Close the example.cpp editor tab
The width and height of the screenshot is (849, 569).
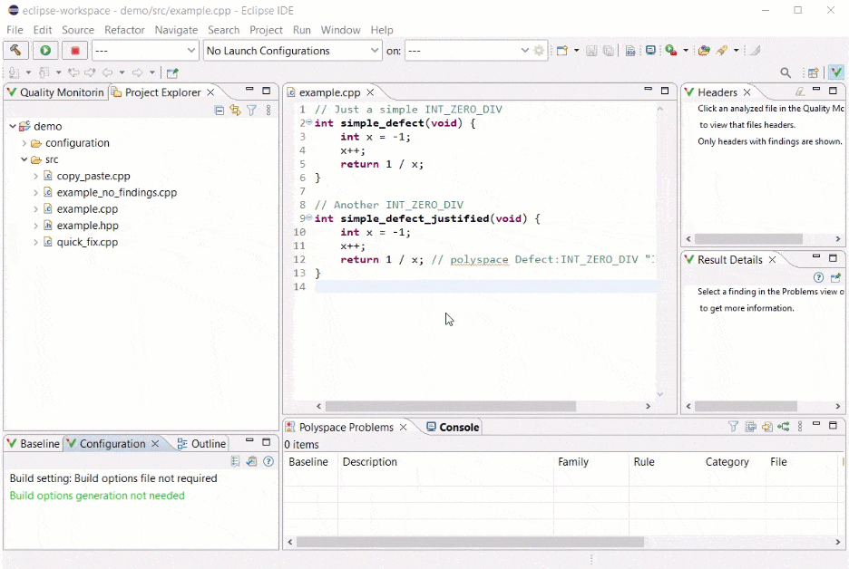(370, 92)
